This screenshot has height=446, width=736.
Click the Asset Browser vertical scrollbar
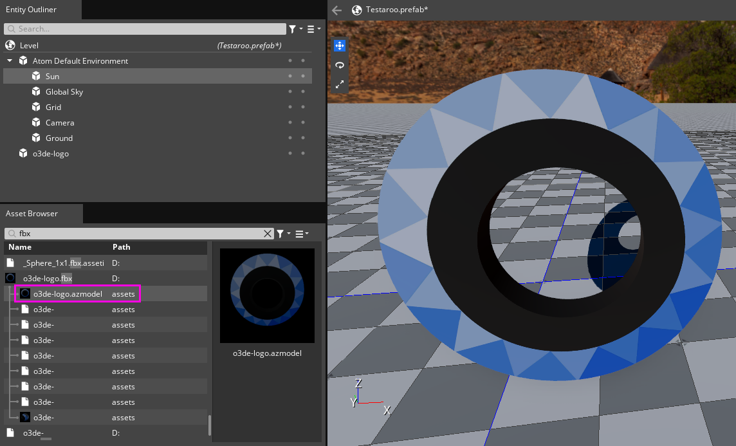[209, 424]
